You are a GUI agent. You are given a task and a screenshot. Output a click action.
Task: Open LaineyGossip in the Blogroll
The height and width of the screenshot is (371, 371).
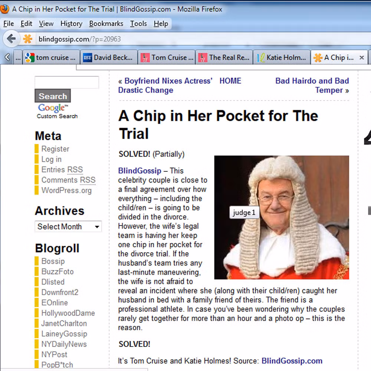click(64, 334)
